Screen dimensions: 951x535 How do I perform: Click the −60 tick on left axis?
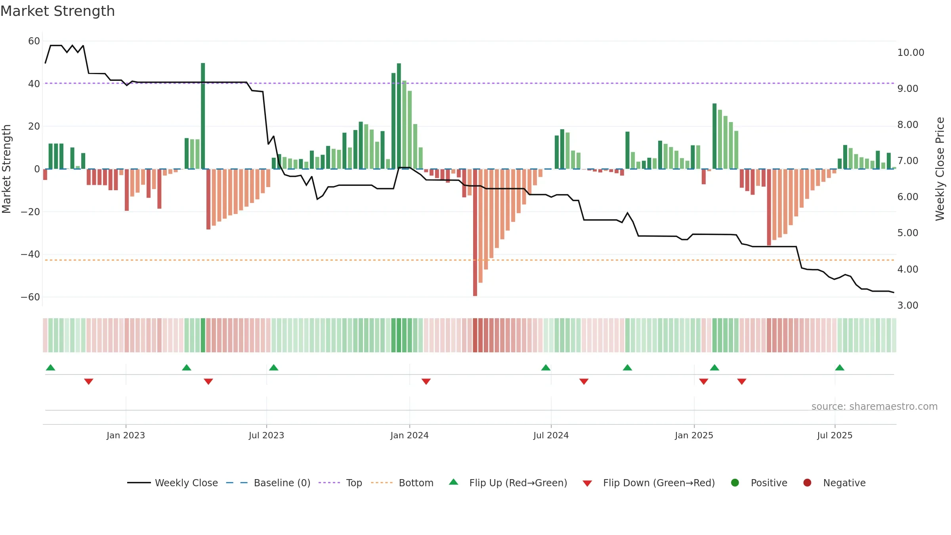coord(31,297)
